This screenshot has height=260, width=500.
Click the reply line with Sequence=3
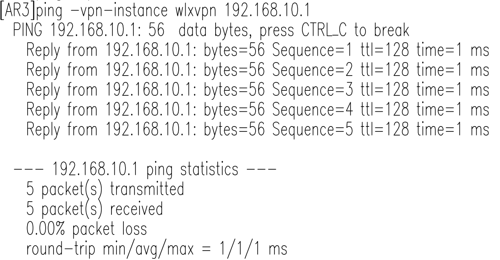(258, 91)
